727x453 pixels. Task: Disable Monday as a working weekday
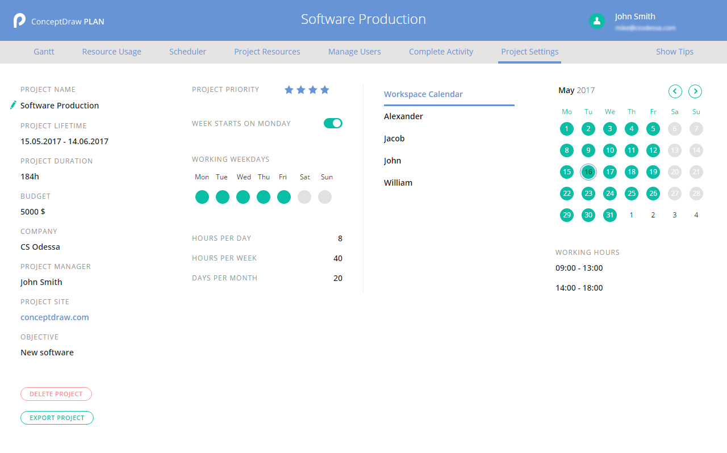point(202,197)
